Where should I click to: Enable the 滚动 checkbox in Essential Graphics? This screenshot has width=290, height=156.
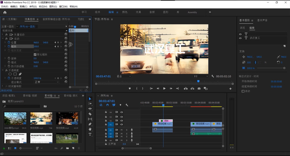coord(243,91)
